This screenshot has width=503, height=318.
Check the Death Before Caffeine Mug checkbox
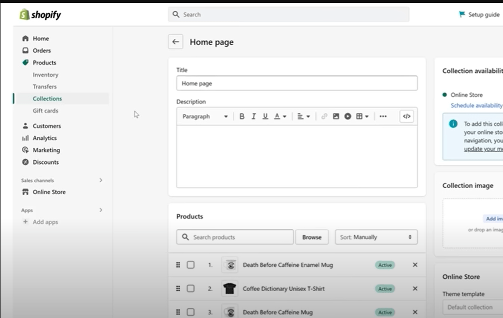tap(190, 311)
